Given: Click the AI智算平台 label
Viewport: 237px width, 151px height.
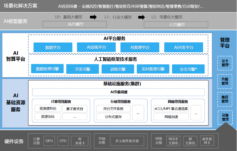Looking at the screenshot, I should [16, 56].
